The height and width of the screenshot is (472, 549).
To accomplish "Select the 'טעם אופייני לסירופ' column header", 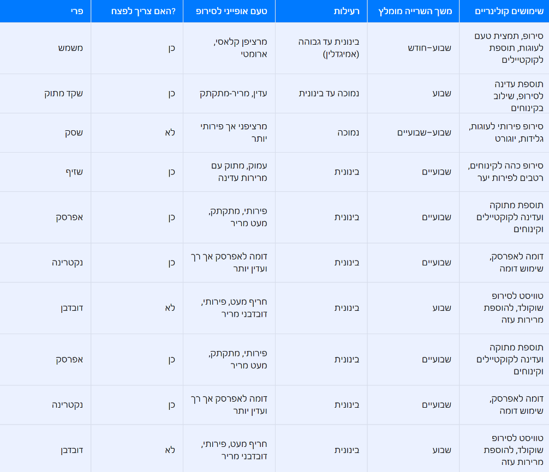I will (229, 11).
